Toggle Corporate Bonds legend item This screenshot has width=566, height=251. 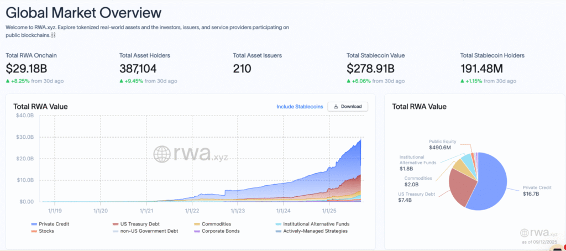point(217,231)
